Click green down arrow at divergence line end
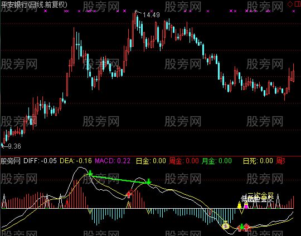301x236 pixels. [x=149, y=181]
